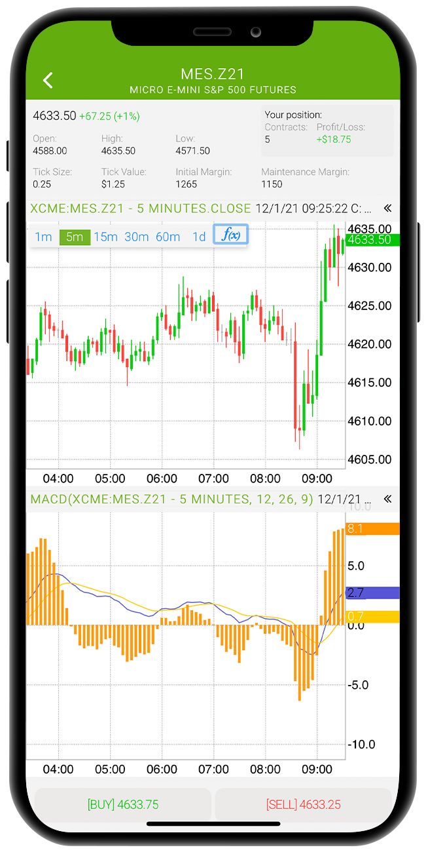The height and width of the screenshot is (856, 426).
Task: Tap the MES.Z21 header title
Action: (213, 74)
